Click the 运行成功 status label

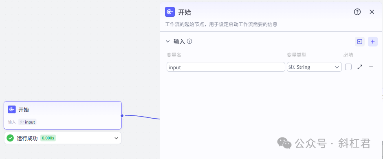pyautogui.click(x=27, y=138)
